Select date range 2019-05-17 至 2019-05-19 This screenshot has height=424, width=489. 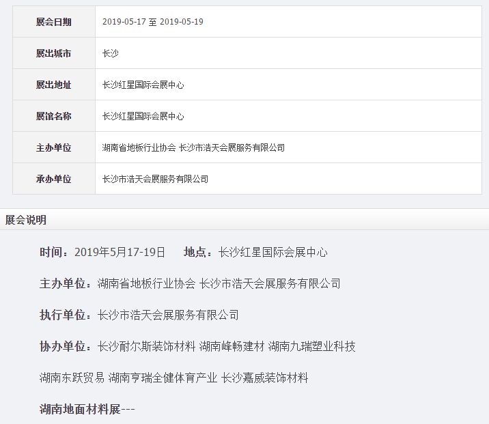pos(153,22)
